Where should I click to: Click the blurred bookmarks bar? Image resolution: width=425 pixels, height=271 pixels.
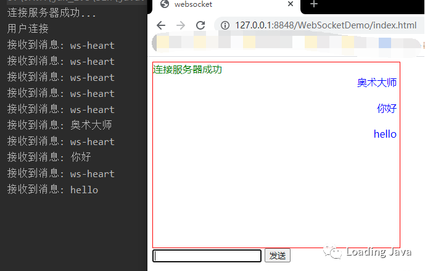pos(287,43)
